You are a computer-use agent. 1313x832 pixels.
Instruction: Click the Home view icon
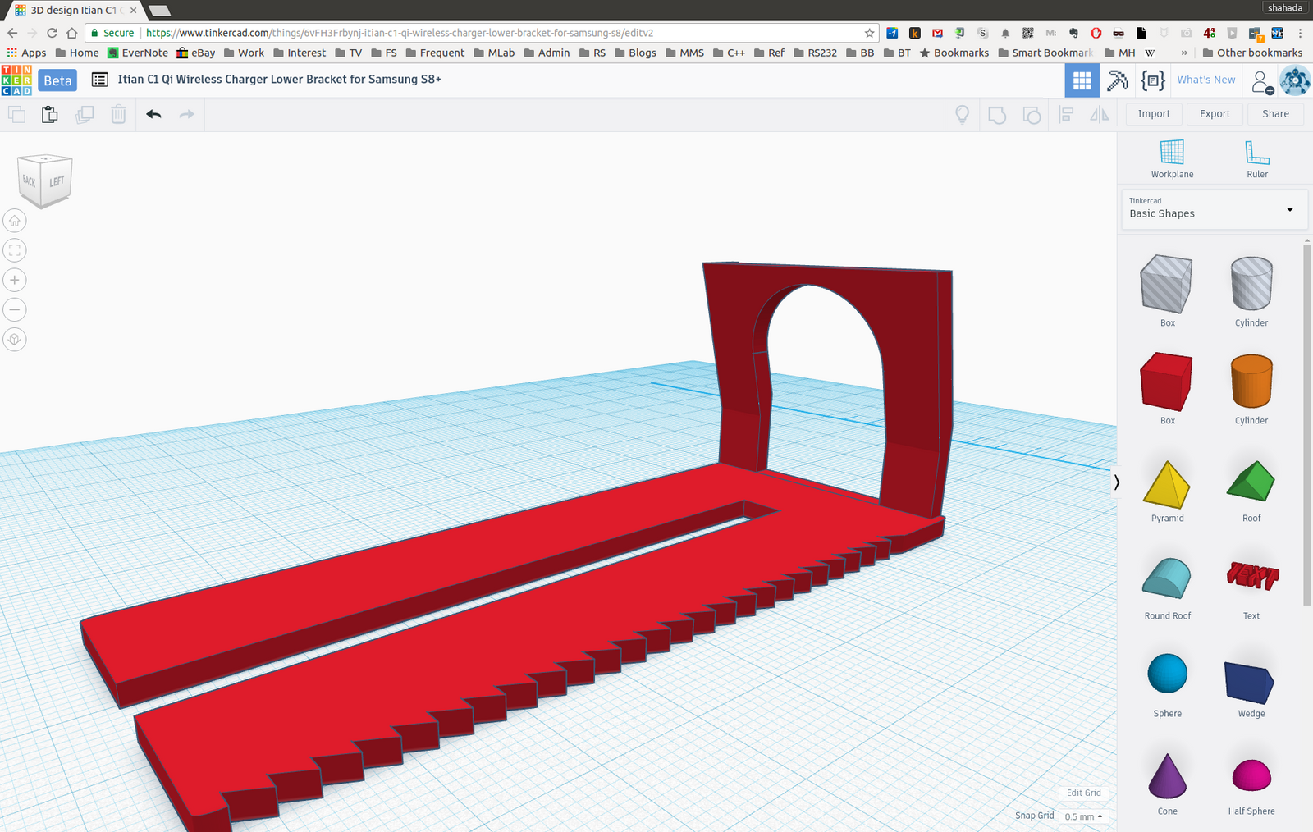pos(15,221)
